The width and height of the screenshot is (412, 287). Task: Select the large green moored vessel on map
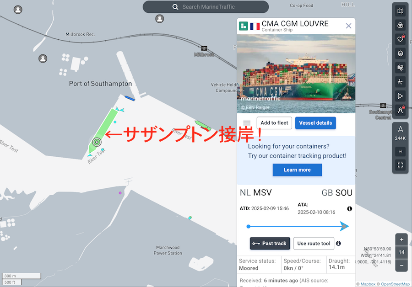[x=103, y=130]
